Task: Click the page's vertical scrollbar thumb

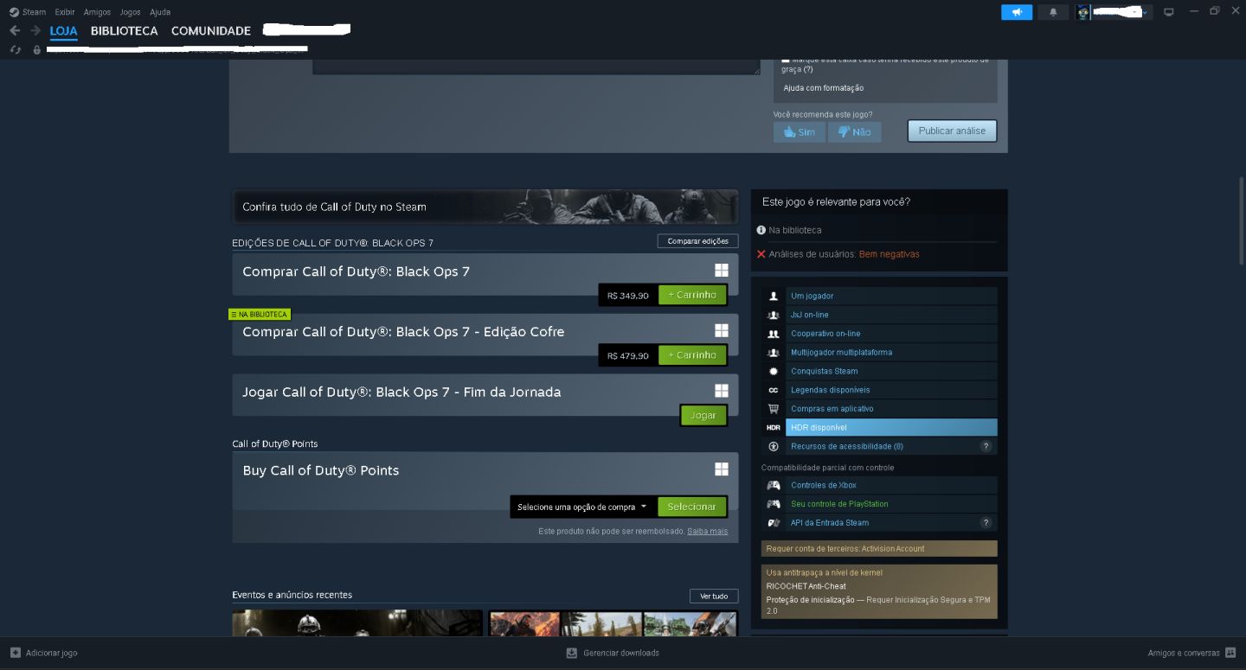Action: click(1242, 220)
